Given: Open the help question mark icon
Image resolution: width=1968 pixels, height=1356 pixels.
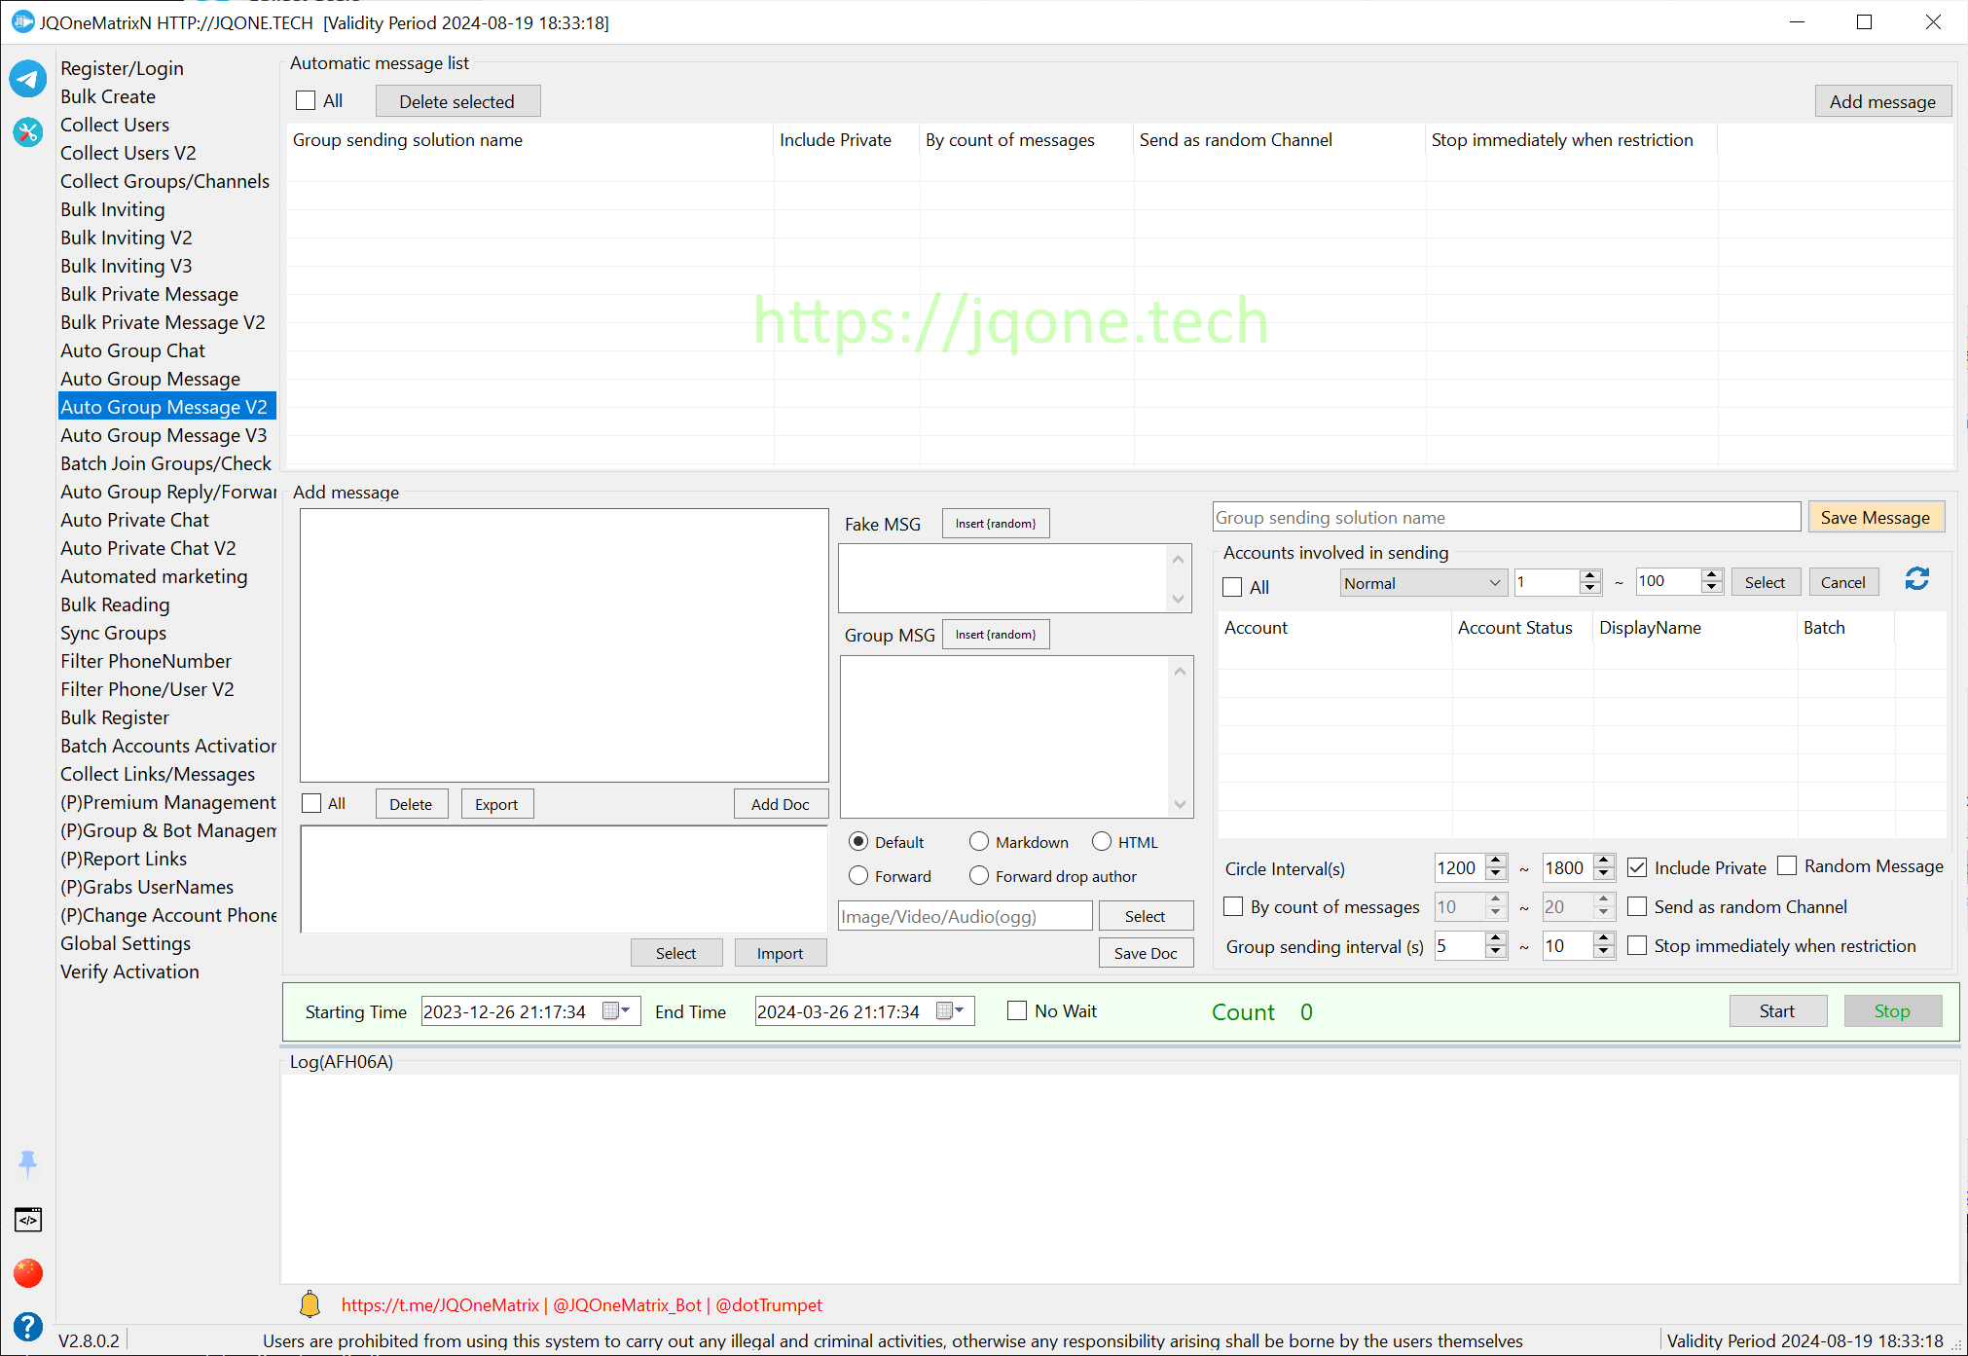Looking at the screenshot, I should coord(28,1326).
